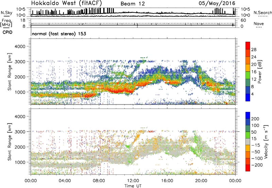The width and height of the screenshot is (272, 188).
Task: Click the "3000" tick of the velocity panel
Action: tap(20, 132)
